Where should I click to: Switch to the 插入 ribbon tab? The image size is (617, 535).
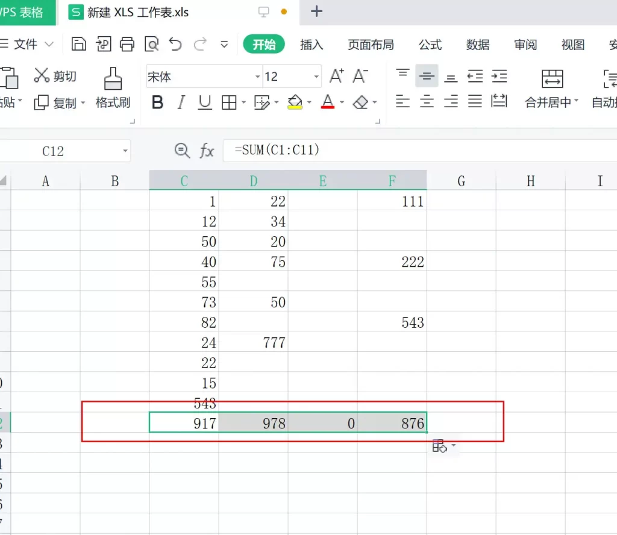coord(312,44)
